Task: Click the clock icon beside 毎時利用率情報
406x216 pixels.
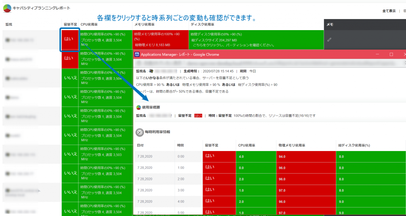Action: click(140, 132)
